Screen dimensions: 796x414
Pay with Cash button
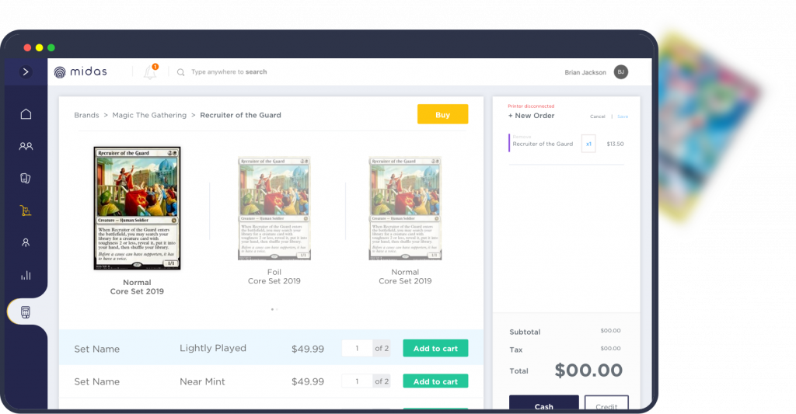[543, 404]
